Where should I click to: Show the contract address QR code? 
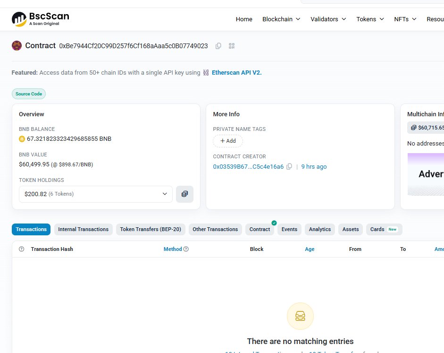tap(232, 46)
